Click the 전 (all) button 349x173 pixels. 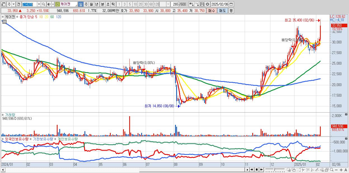[x=18, y=4]
